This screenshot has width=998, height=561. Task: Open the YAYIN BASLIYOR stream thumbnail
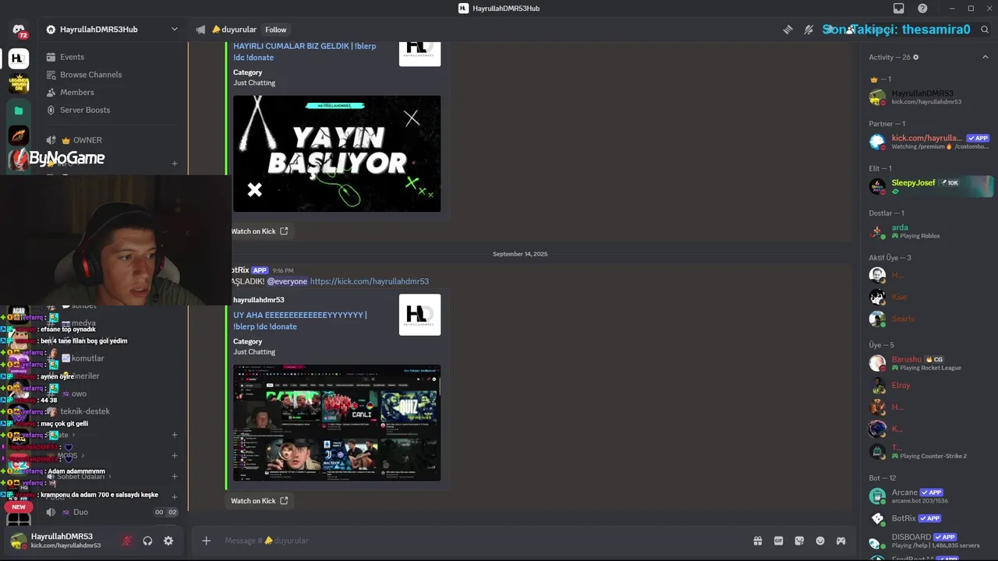coord(337,153)
